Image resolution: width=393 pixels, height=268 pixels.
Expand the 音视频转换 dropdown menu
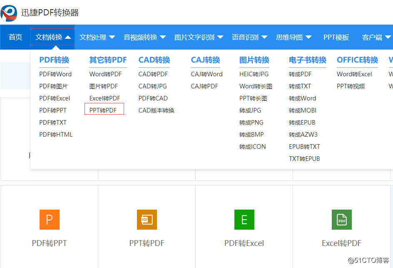point(144,37)
